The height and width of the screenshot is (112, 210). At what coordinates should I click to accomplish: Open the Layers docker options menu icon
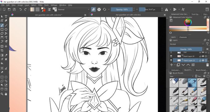207,49
